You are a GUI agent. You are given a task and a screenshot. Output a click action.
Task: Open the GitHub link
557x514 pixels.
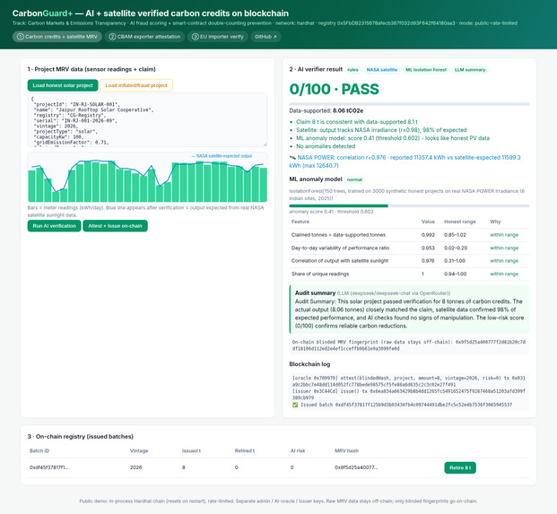coord(265,37)
